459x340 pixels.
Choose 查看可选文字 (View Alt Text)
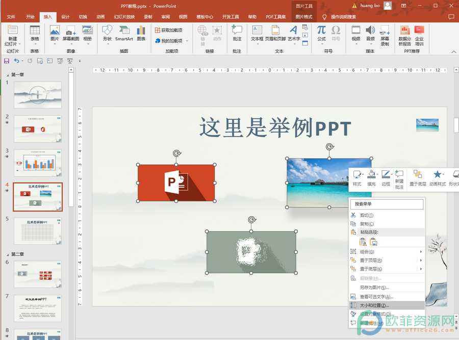pos(387,297)
